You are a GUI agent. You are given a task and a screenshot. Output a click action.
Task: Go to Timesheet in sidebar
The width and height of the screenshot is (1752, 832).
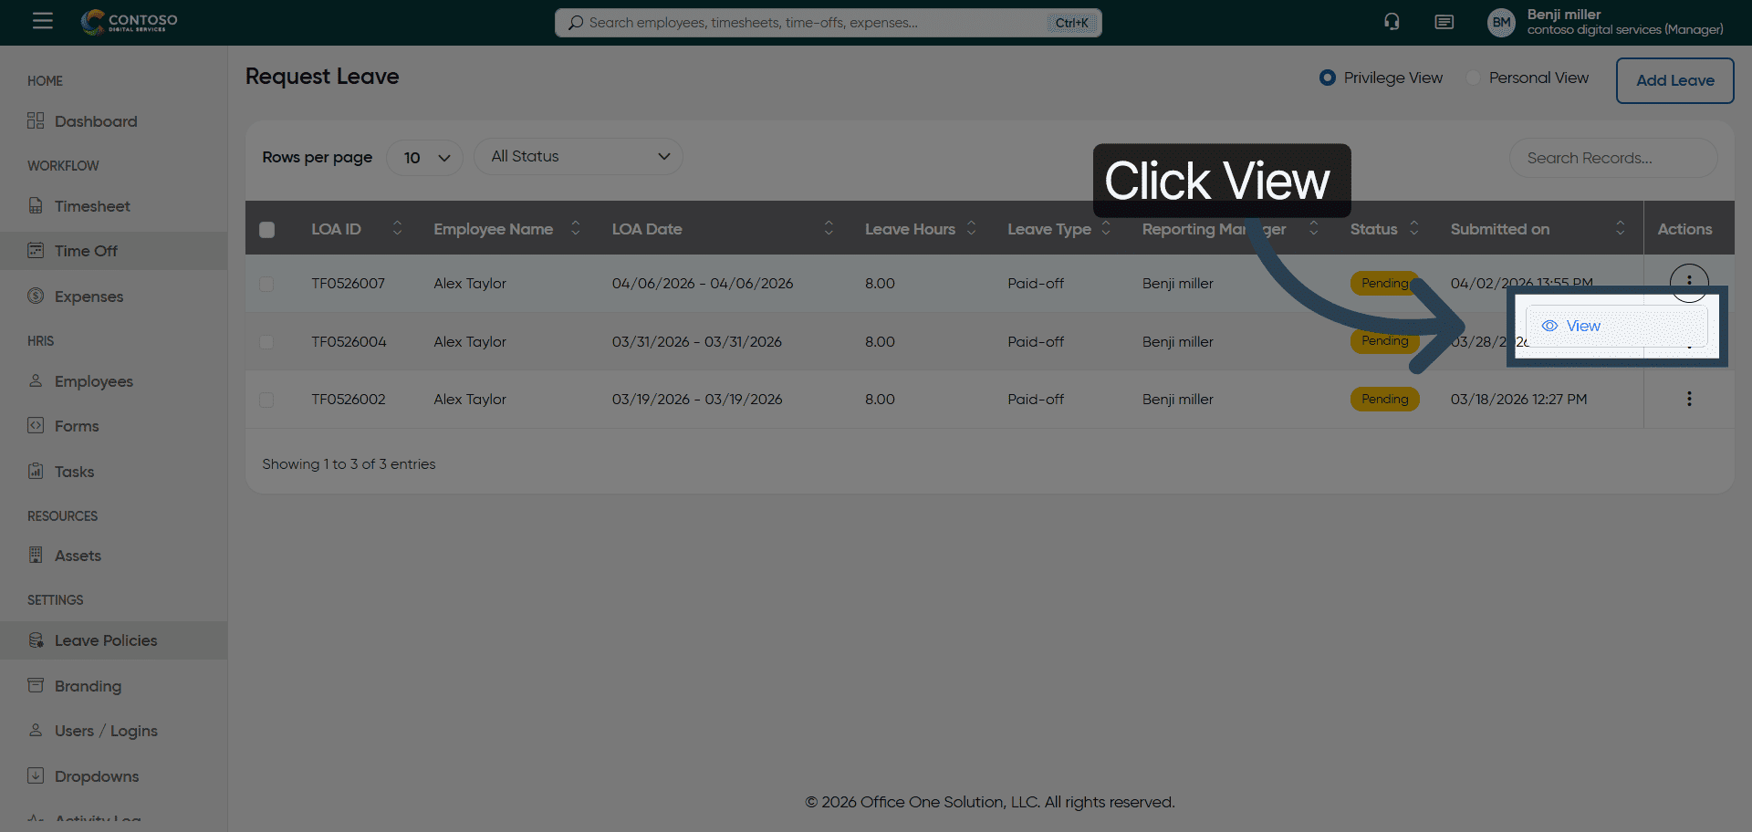[x=92, y=206]
